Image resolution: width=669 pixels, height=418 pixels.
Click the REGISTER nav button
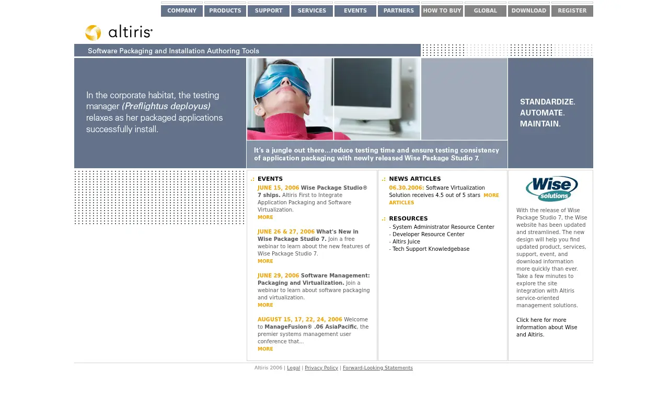[572, 11]
